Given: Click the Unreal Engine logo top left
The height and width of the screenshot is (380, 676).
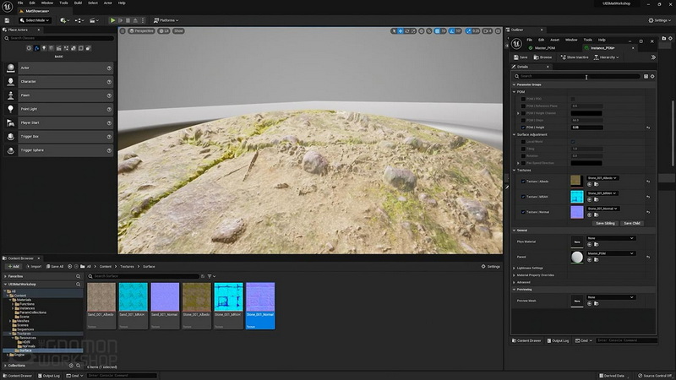Looking at the screenshot, I should [7, 7].
